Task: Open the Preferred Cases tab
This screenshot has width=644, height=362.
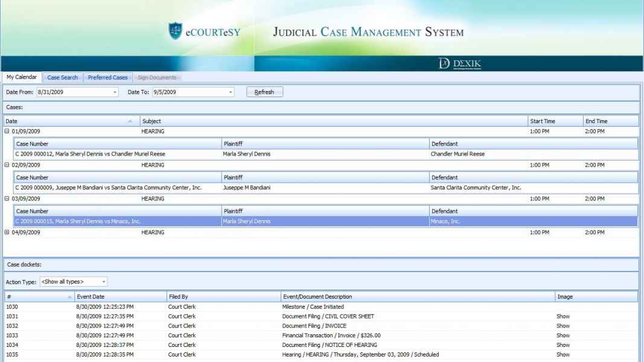Action: 107,77
